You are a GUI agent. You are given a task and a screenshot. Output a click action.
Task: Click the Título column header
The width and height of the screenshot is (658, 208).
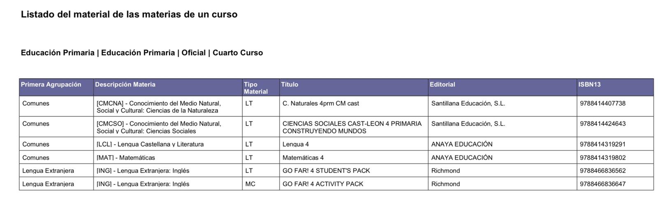coord(354,87)
